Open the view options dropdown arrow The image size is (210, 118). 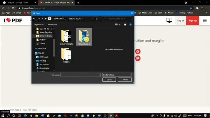[120, 25]
